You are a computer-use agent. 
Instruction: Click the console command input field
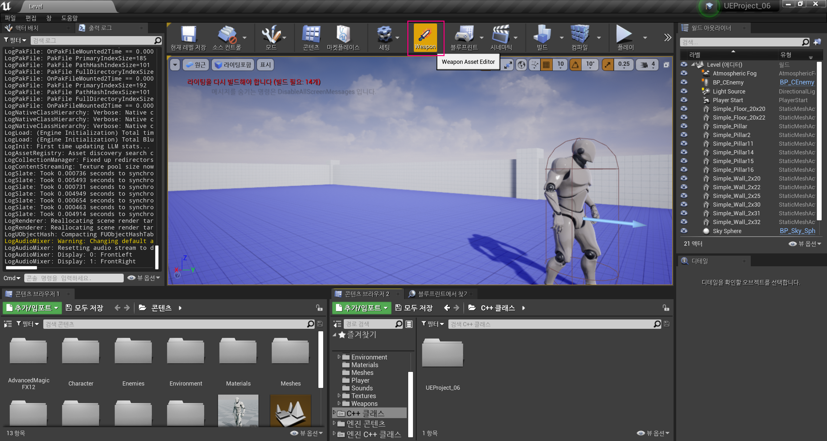[74, 278]
